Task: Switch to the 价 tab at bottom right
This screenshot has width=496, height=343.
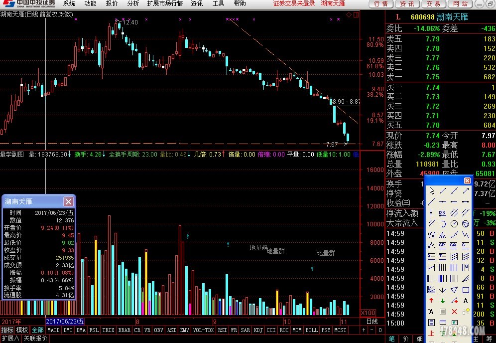Action: [406, 339]
